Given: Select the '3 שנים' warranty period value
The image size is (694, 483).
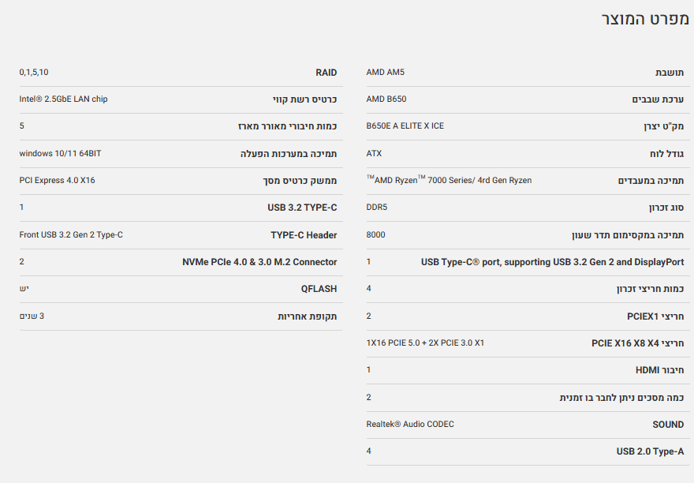Looking at the screenshot, I should tap(32, 316).
